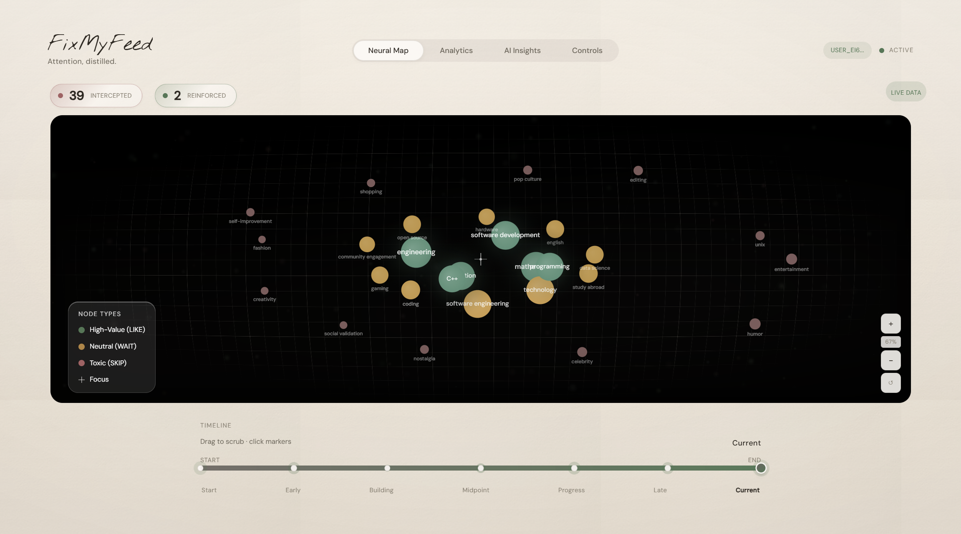Click the Midpoint timeline marker
The height and width of the screenshot is (534, 961).
coord(480,468)
